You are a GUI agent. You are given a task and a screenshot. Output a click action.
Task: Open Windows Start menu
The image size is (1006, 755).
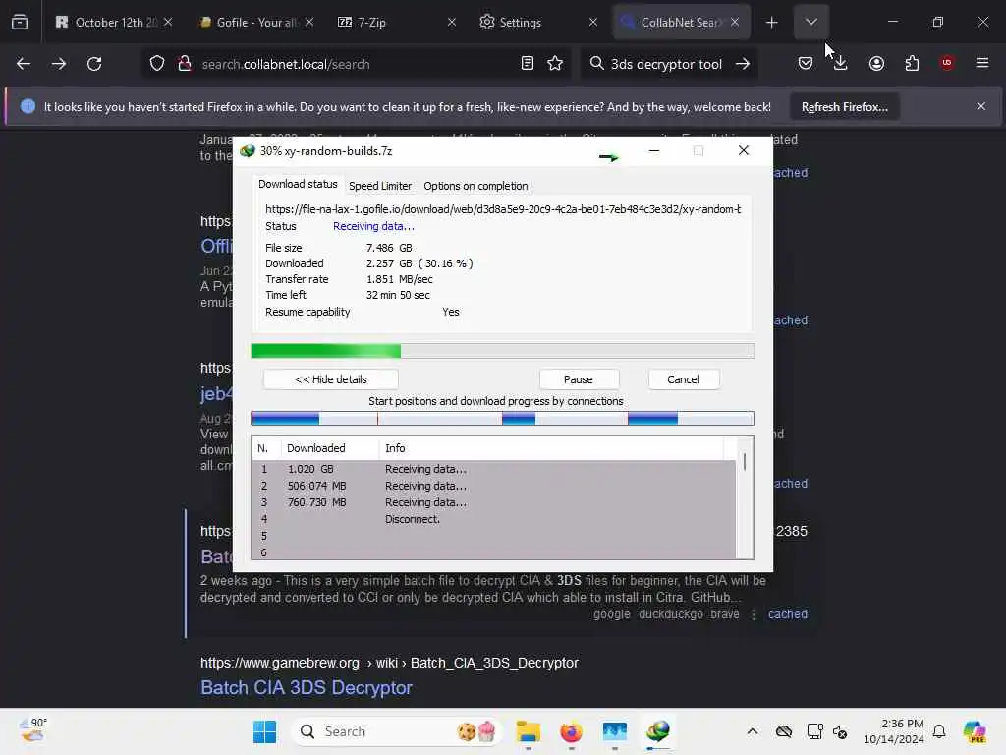[264, 731]
